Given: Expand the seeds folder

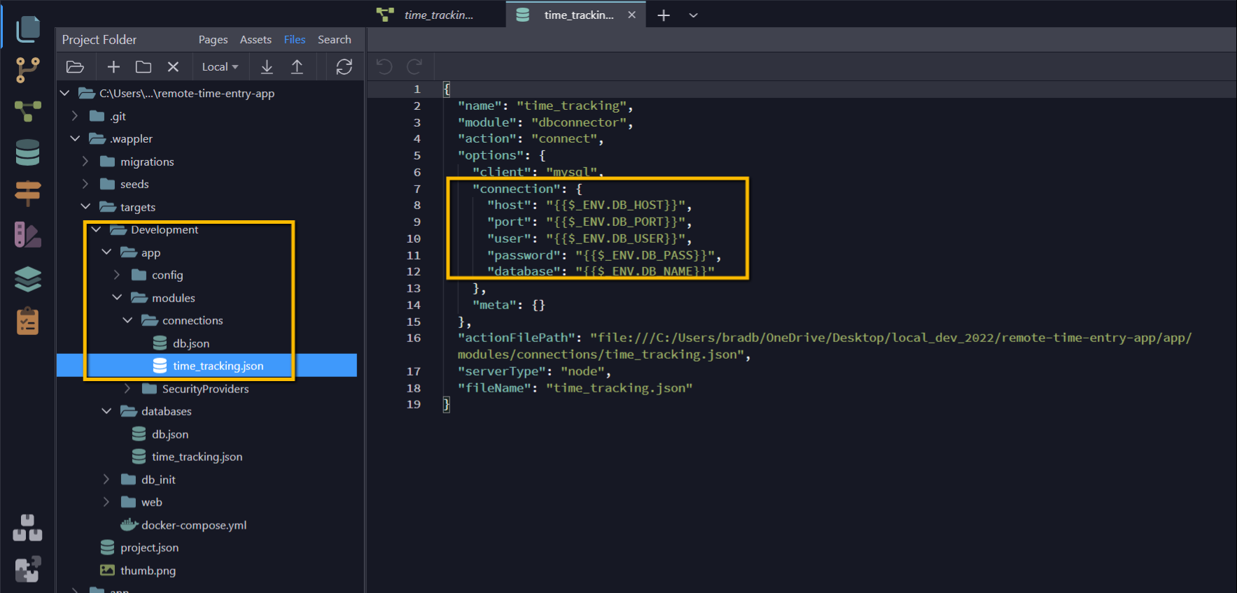Looking at the screenshot, I should pyautogui.click(x=85, y=184).
